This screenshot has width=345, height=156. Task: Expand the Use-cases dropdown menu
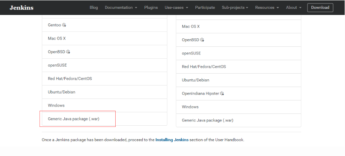point(176,8)
